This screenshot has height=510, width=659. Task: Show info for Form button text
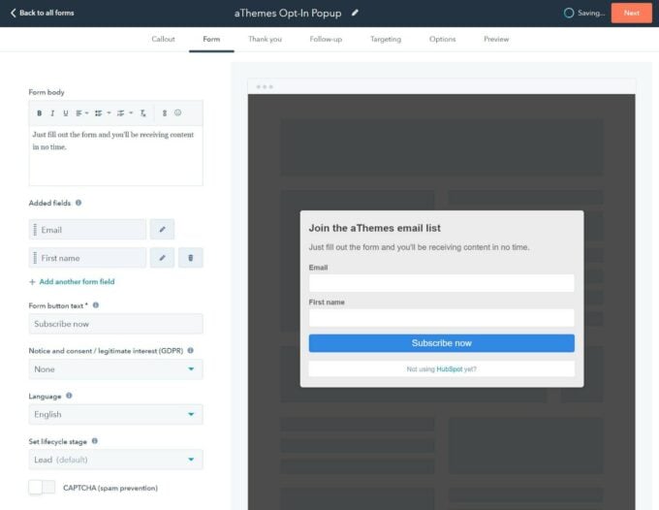coord(96,305)
